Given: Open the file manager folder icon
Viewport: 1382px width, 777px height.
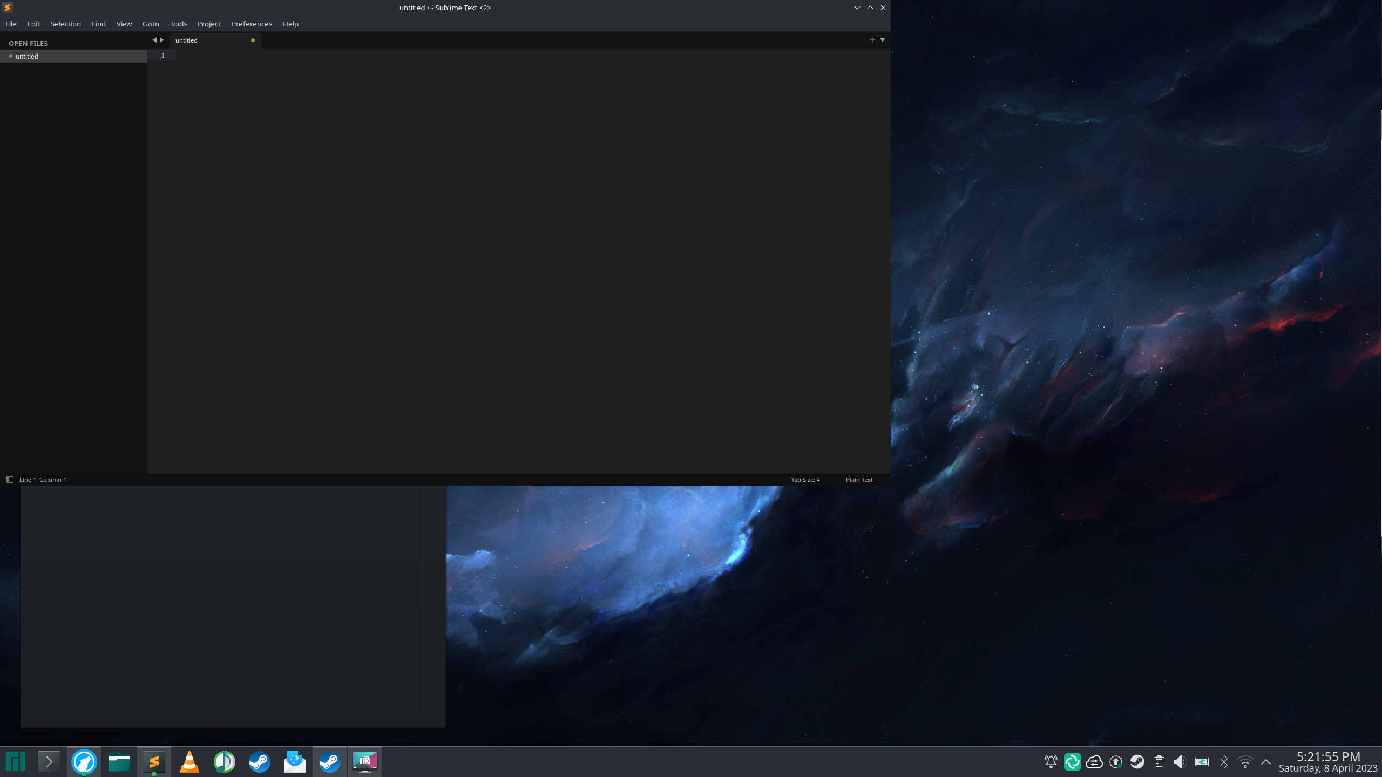Looking at the screenshot, I should 119,762.
